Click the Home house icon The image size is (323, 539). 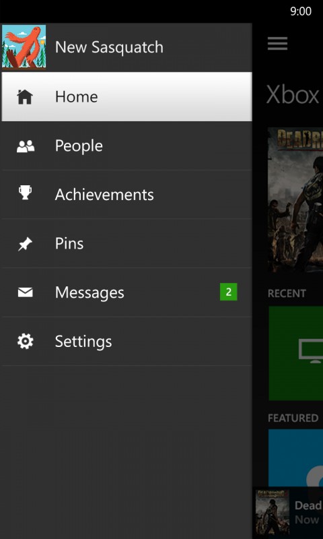(25, 96)
